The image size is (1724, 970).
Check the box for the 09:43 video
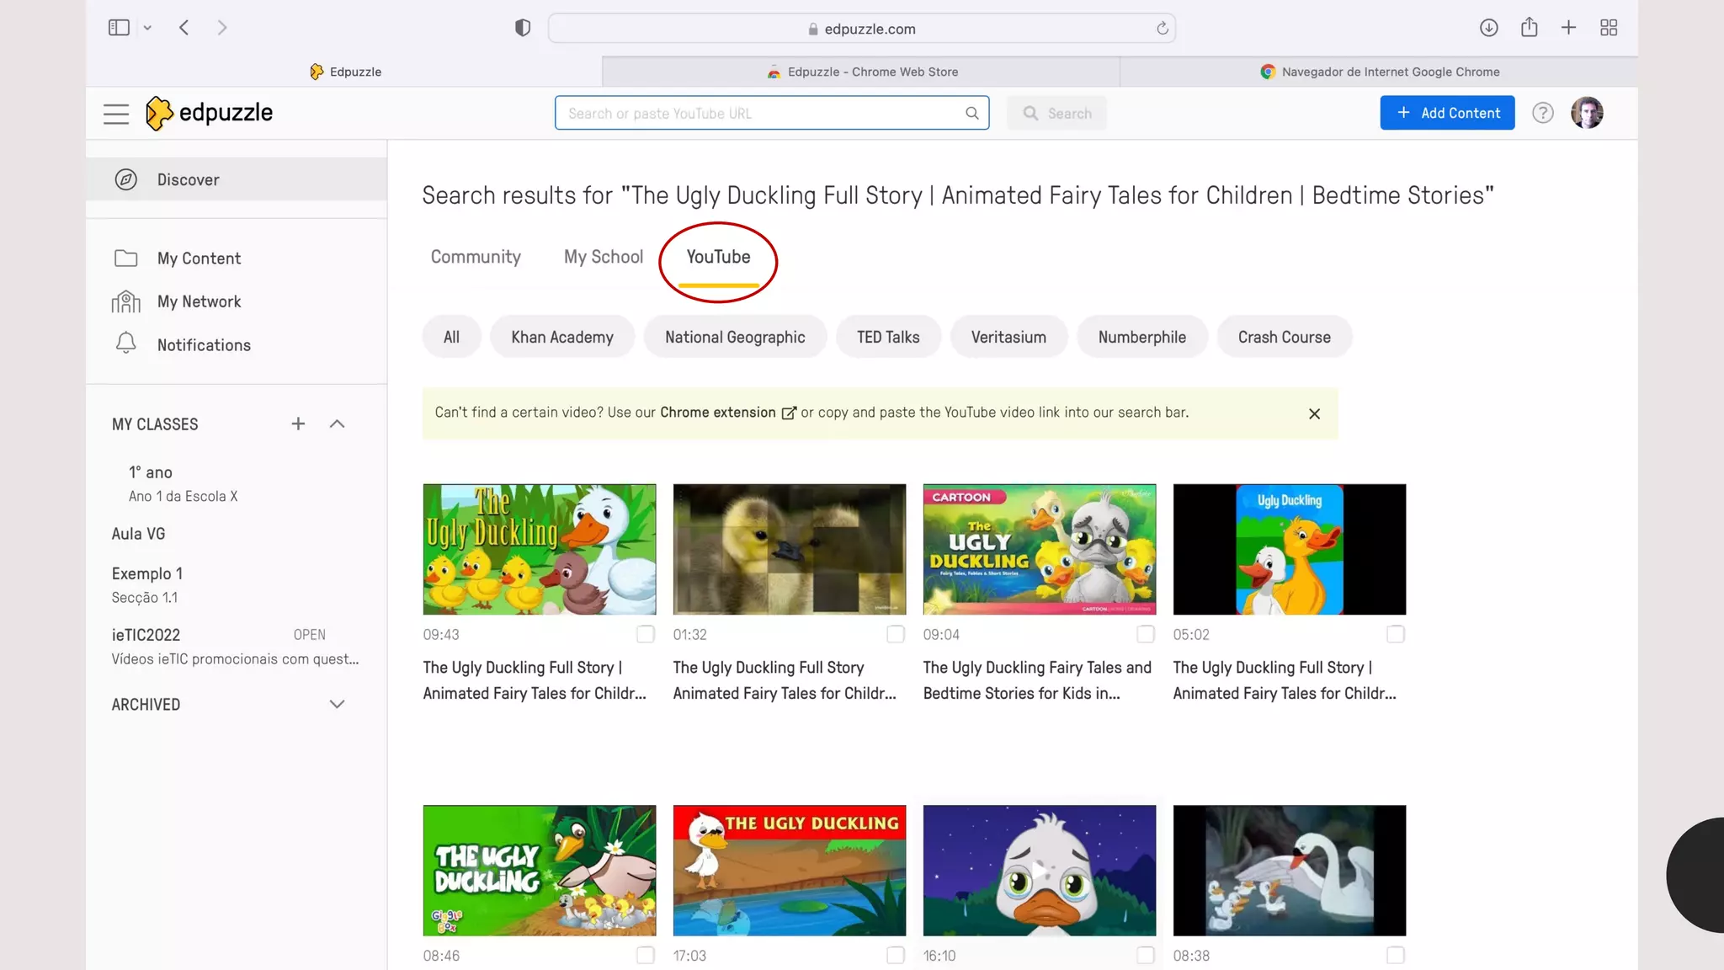646,634
